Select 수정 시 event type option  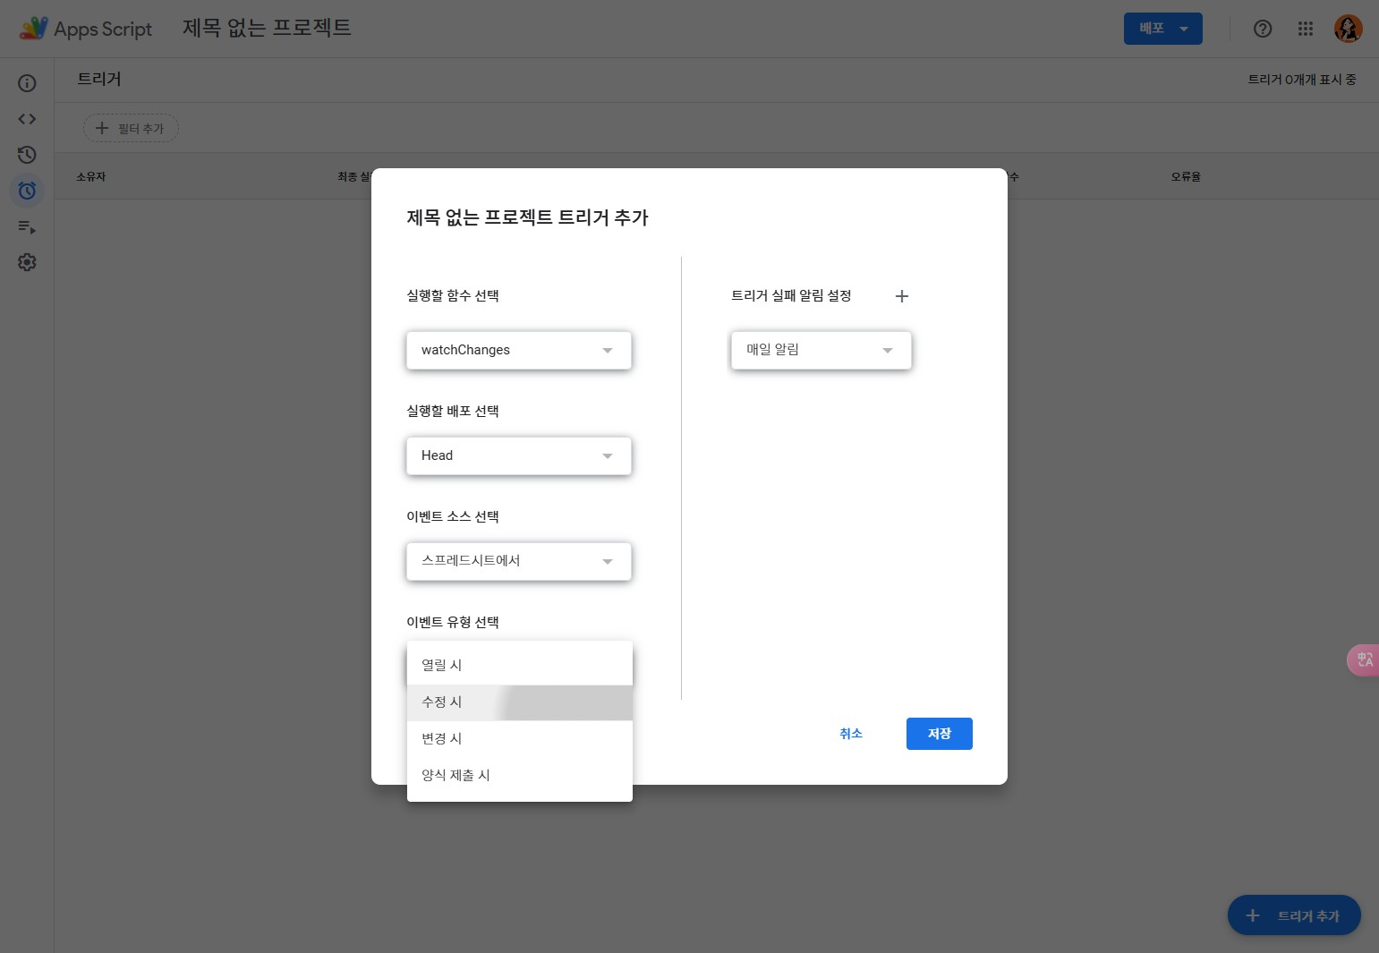(x=520, y=702)
